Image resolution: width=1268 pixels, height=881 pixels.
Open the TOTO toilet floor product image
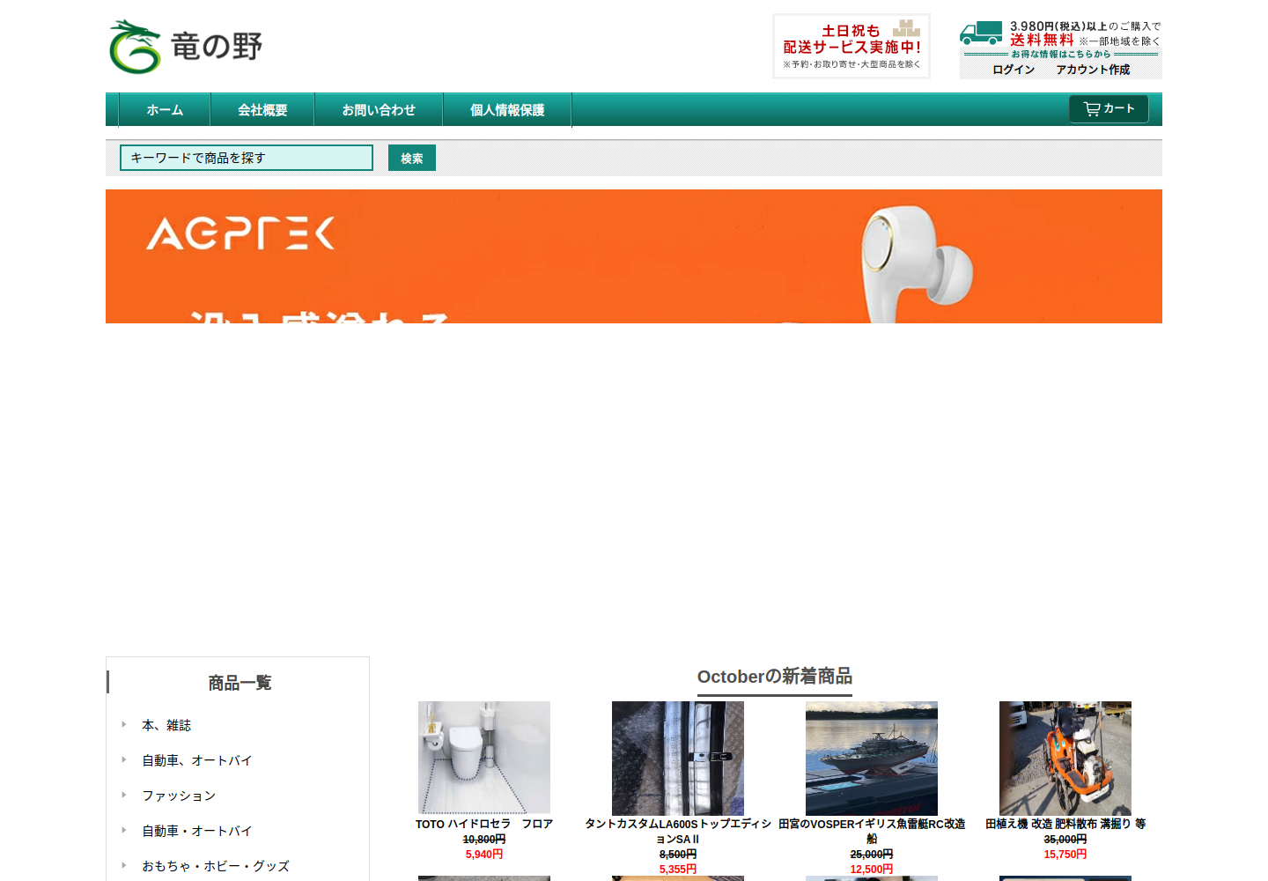[484, 758]
